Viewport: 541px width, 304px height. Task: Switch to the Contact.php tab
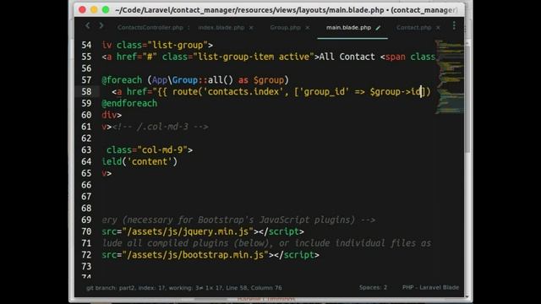[x=413, y=28]
